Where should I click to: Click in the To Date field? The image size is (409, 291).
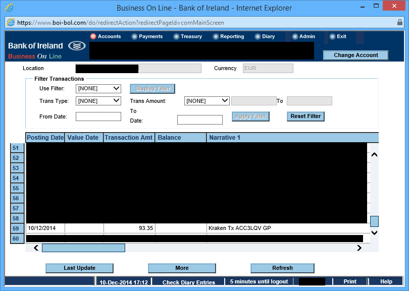[x=200, y=120]
